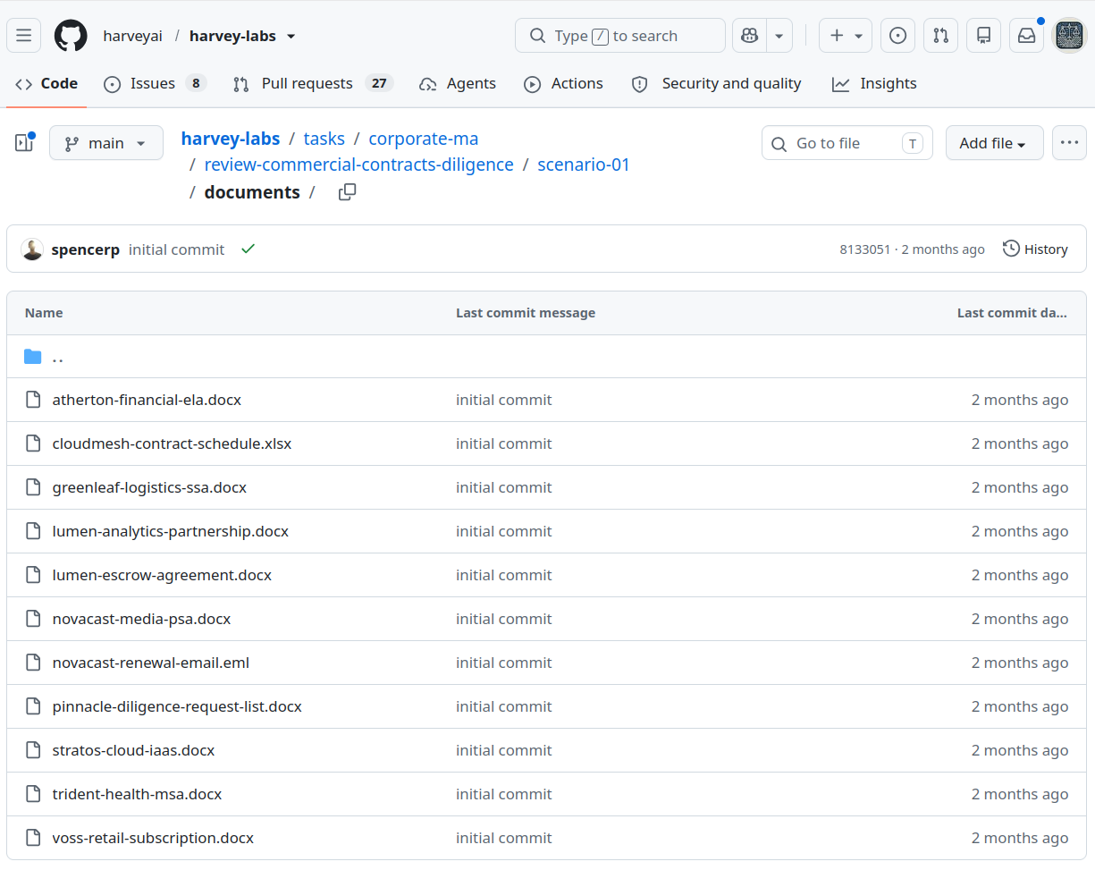Open the Copilot chat icon

pos(750,36)
